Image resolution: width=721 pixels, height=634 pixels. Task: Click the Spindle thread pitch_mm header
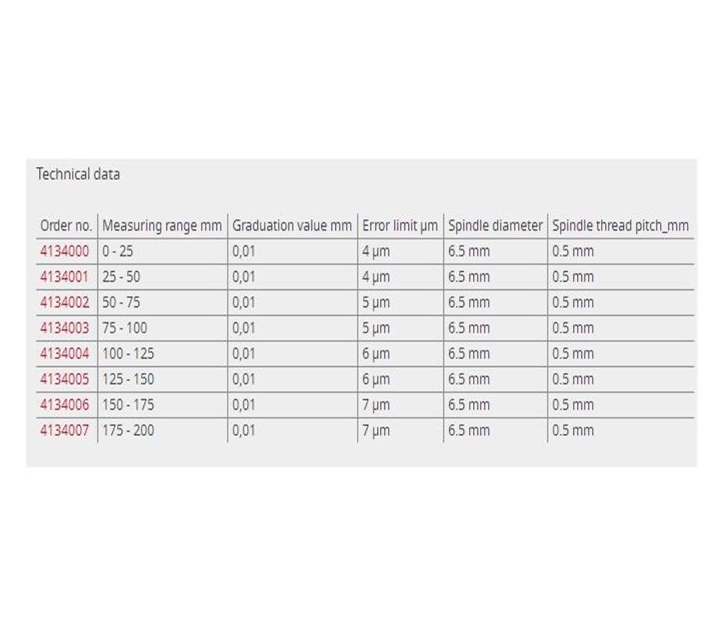(621, 226)
